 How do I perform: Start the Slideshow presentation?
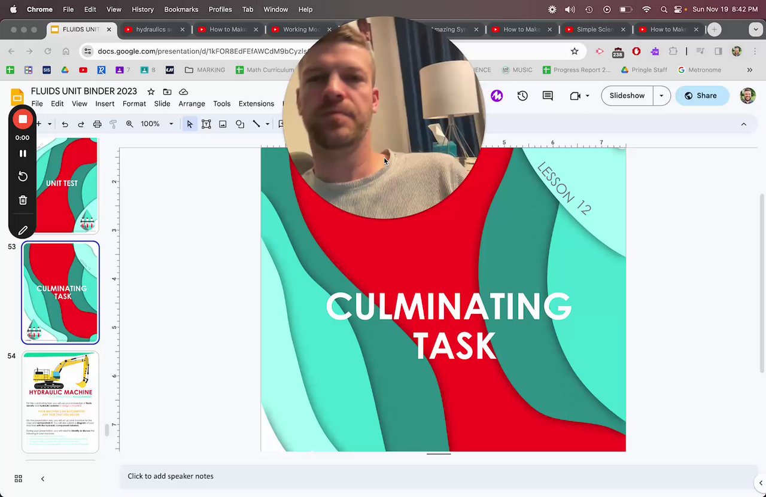[x=627, y=96]
